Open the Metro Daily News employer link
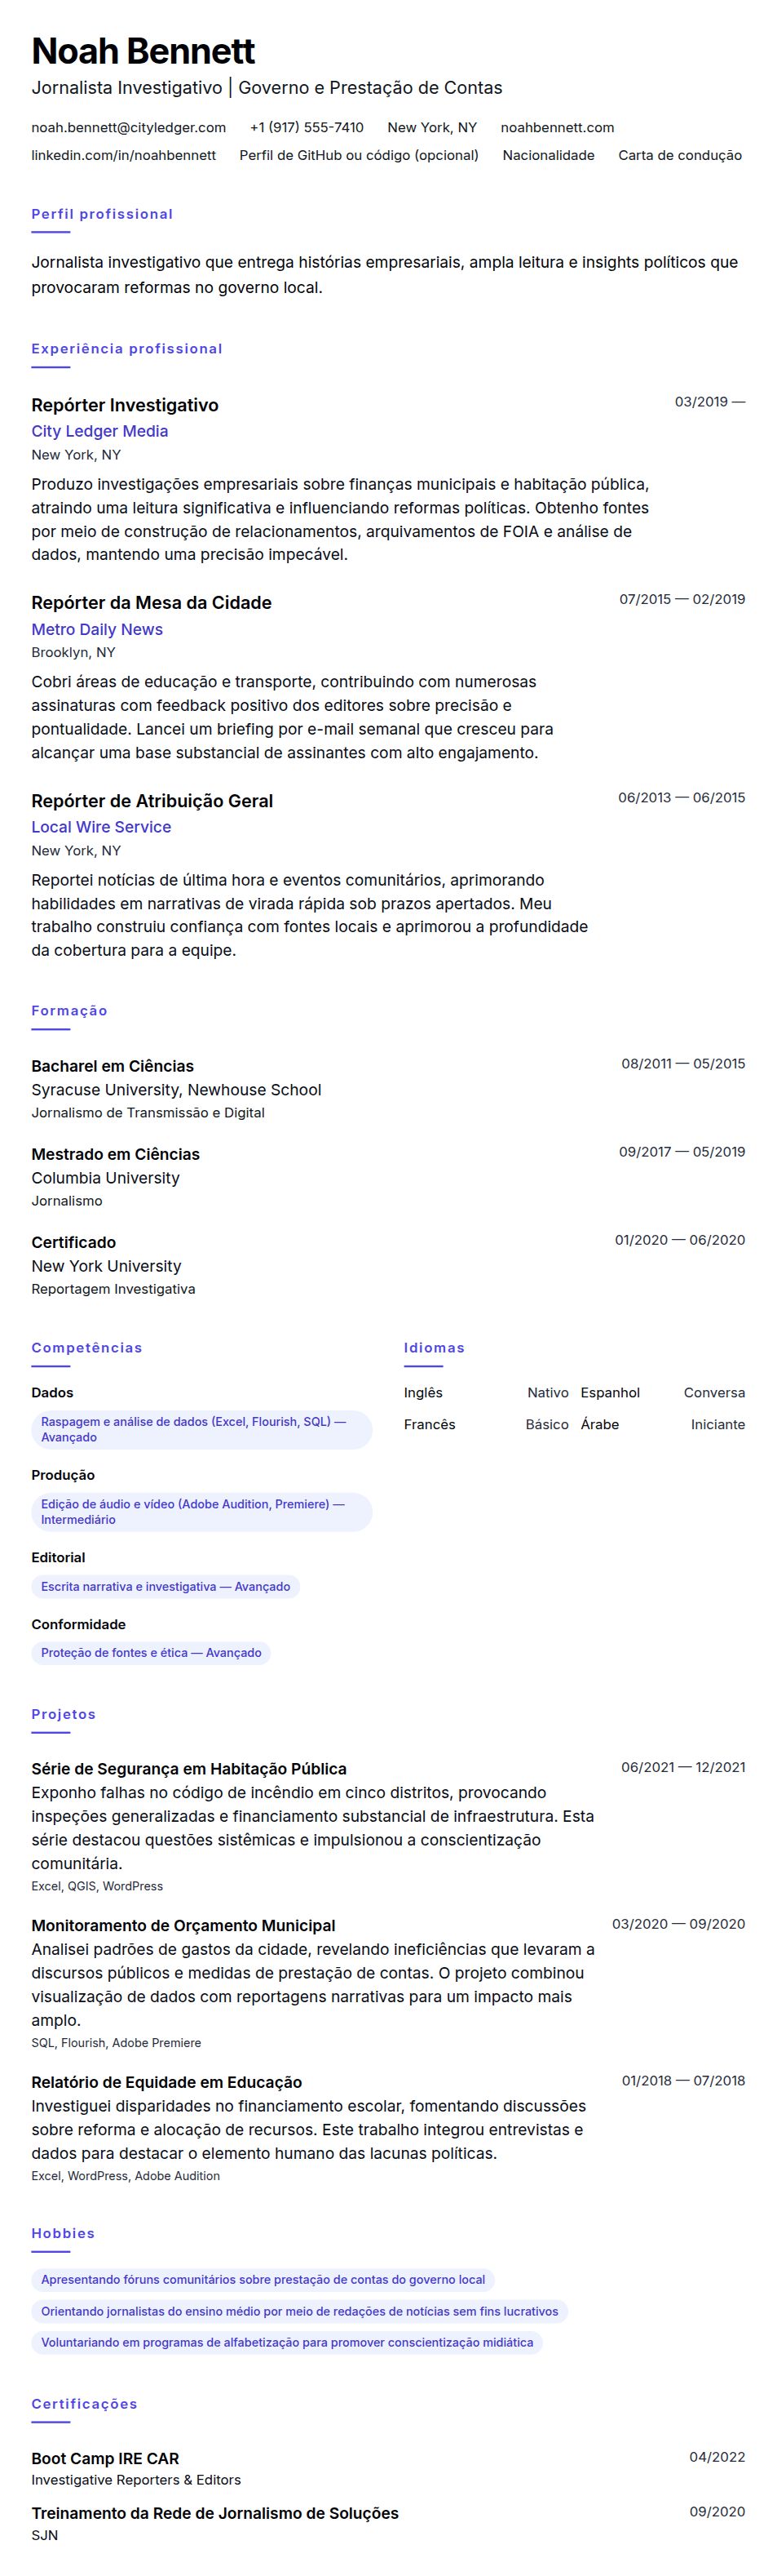 (97, 629)
